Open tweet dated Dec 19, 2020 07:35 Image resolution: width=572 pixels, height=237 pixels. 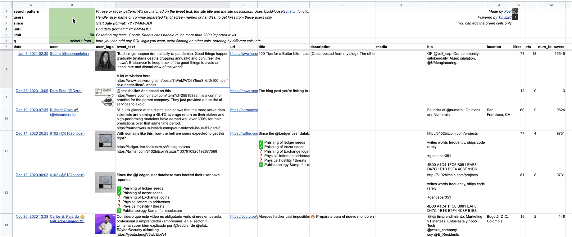32,110
